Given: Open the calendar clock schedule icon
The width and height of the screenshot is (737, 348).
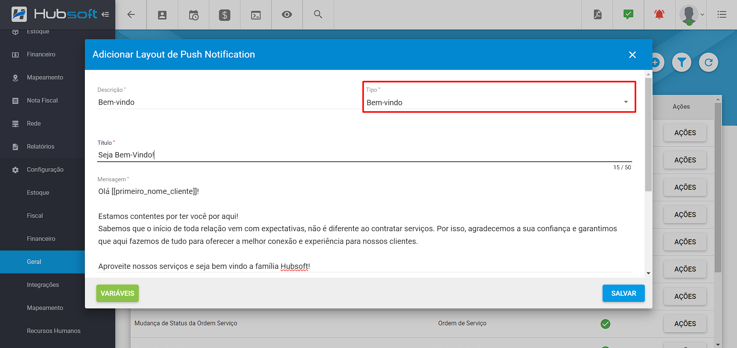Looking at the screenshot, I should (194, 15).
